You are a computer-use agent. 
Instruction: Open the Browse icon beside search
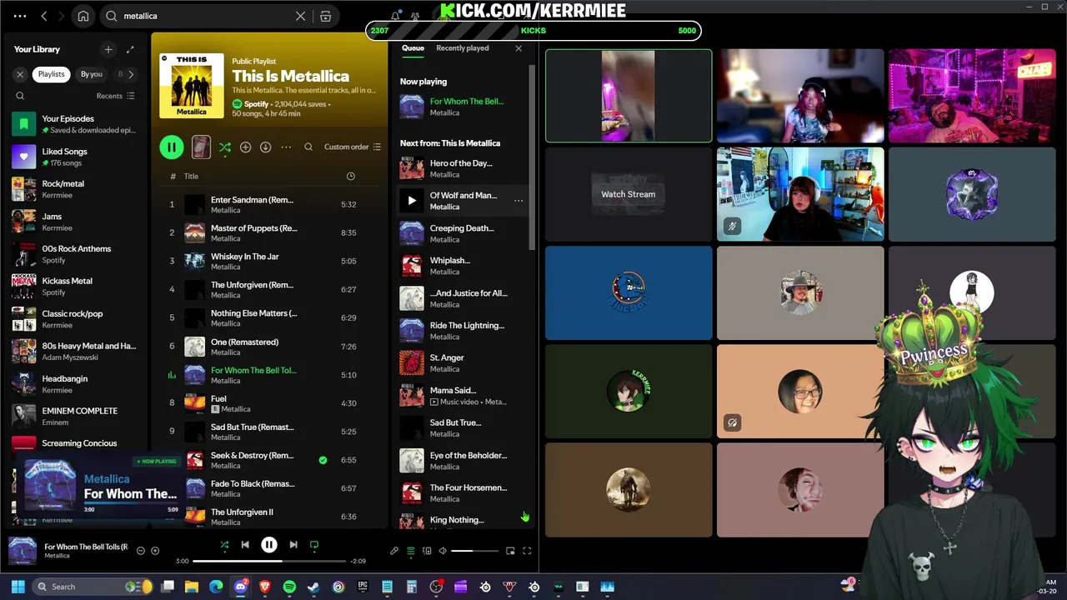pyautogui.click(x=326, y=16)
